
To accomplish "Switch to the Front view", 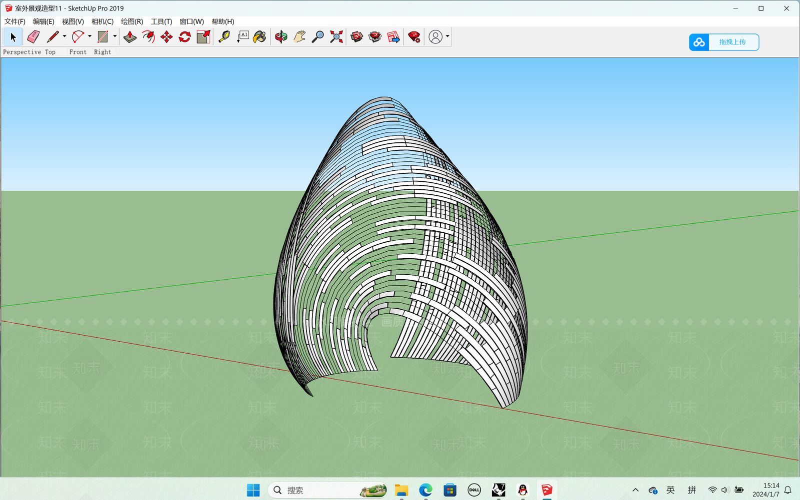I will pyautogui.click(x=78, y=52).
